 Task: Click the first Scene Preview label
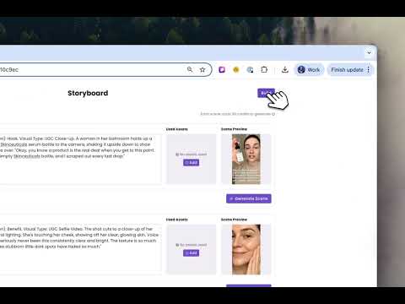(x=234, y=129)
